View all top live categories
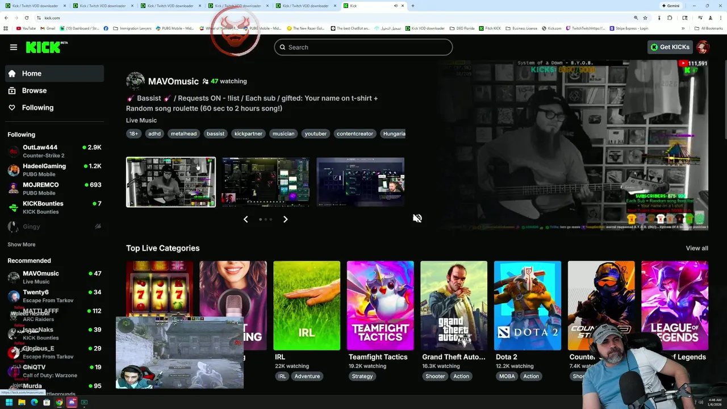This screenshot has height=409, width=727. pos(697,248)
